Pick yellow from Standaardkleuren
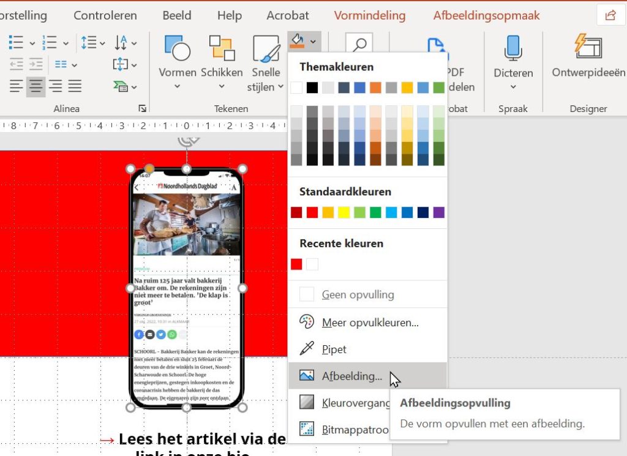Image resolution: width=627 pixels, height=456 pixels. pyautogui.click(x=344, y=213)
